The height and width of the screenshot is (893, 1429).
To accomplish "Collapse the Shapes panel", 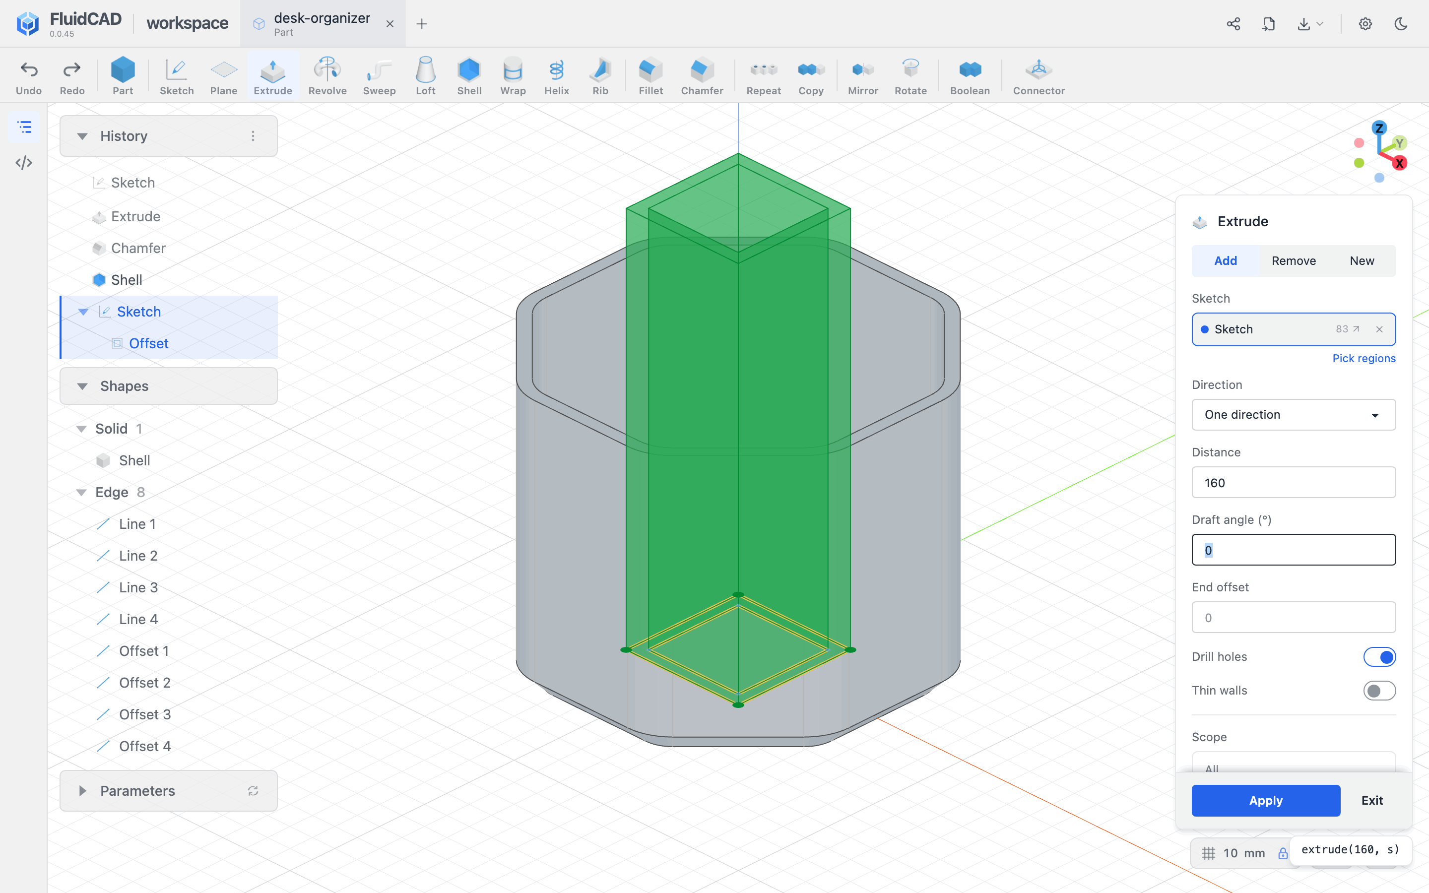I will (x=82, y=386).
